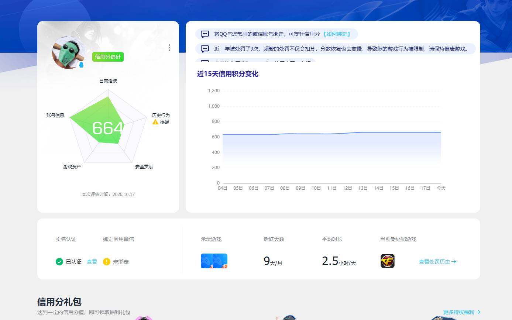
Task: Click the 2.5小时/天 average duration value
Action: coord(339,261)
